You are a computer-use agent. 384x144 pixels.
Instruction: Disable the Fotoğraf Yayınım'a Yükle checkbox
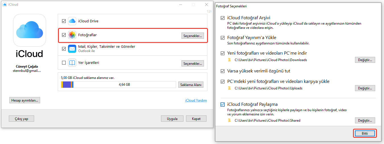[222, 38]
